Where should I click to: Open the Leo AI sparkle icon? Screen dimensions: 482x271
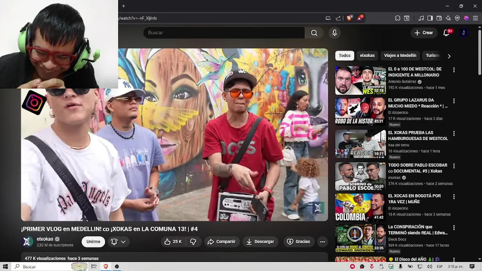[x=448, y=18]
